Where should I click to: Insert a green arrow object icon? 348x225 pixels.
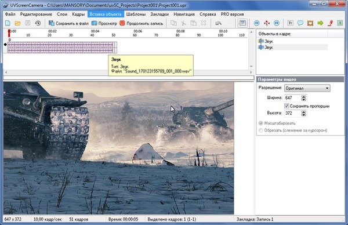(x=320, y=23)
